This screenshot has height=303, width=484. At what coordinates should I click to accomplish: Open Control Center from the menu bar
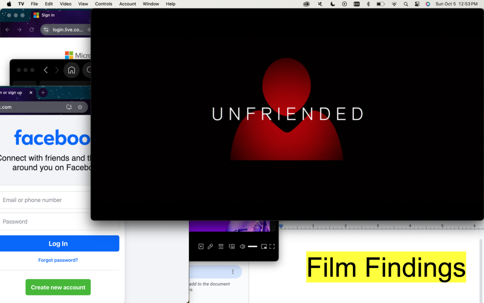coord(417,4)
